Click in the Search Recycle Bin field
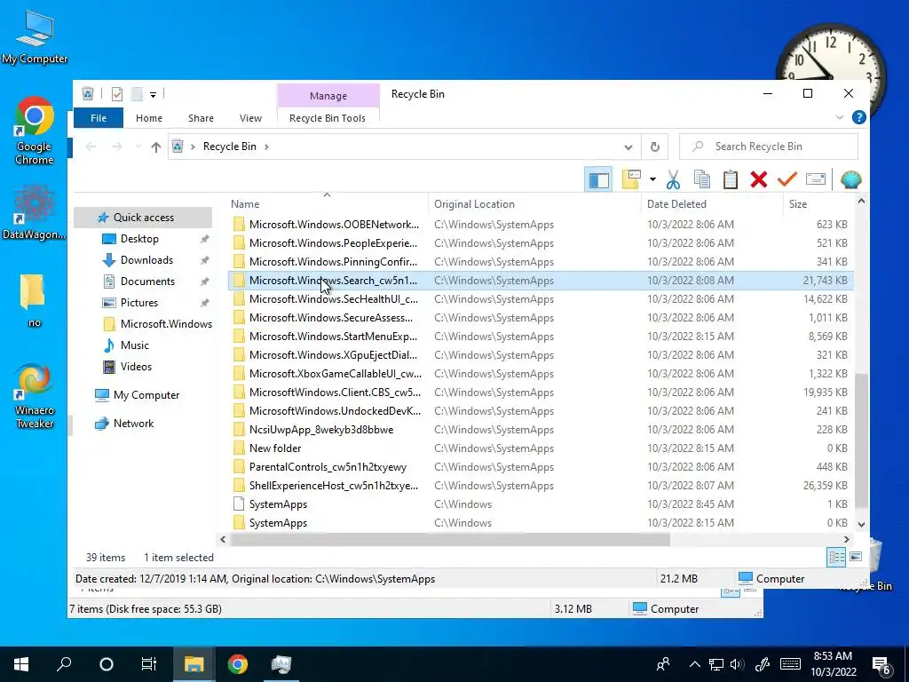 click(x=768, y=147)
